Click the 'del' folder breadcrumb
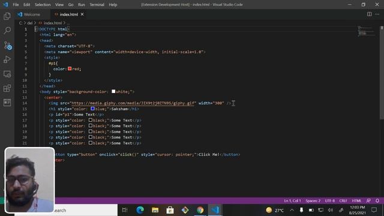This screenshot has width=384, height=216. (30, 23)
